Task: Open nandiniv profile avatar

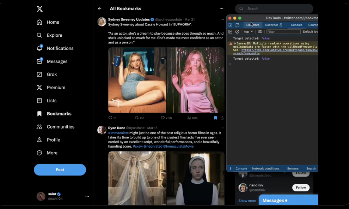Action: click(243, 187)
